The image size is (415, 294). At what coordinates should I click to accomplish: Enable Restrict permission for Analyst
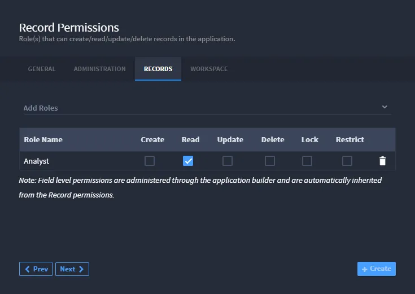[x=347, y=161]
